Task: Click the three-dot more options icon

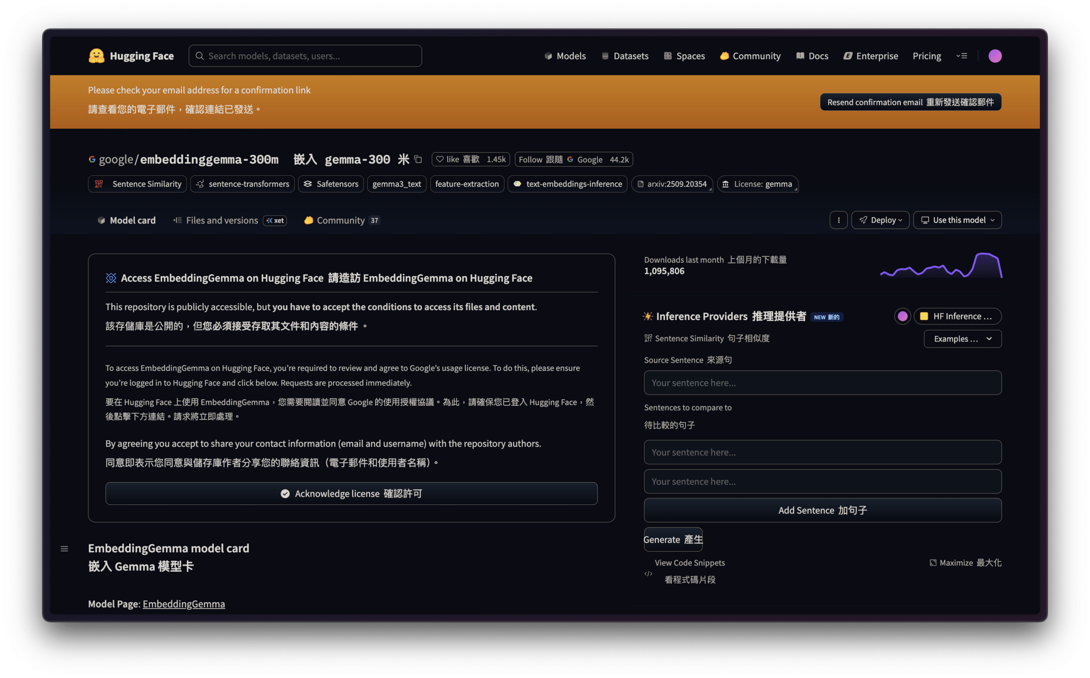Action: pyautogui.click(x=838, y=220)
